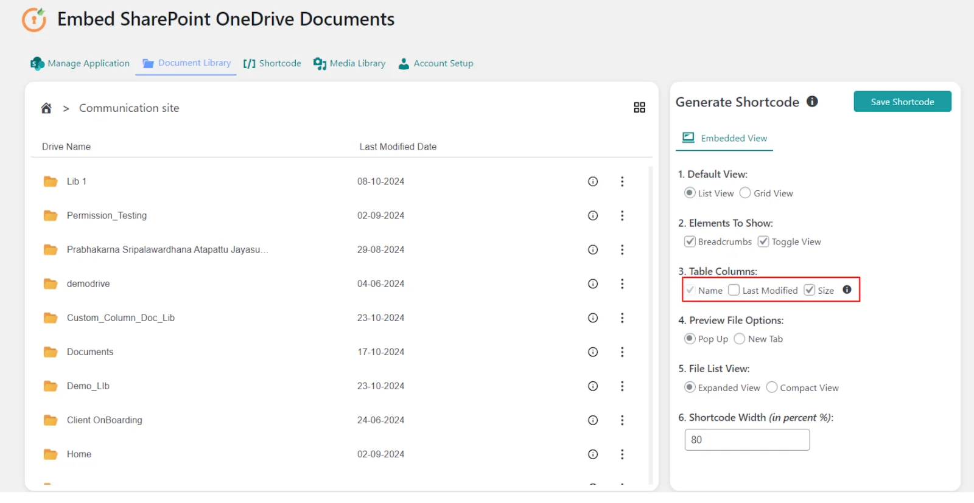974x503 pixels.
Task: Click the plugin logo icon
Action: (34, 19)
